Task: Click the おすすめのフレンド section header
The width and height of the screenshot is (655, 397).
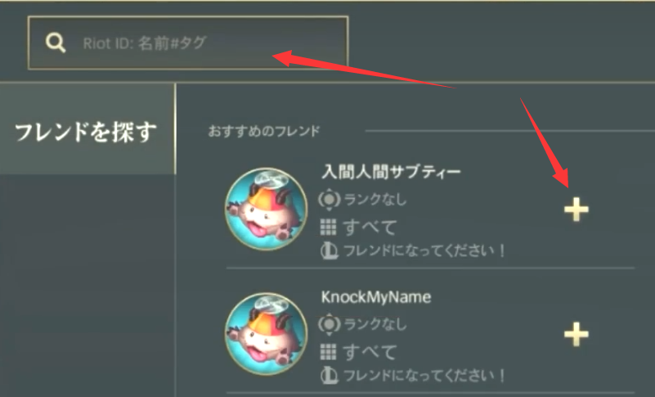Action: 264,131
